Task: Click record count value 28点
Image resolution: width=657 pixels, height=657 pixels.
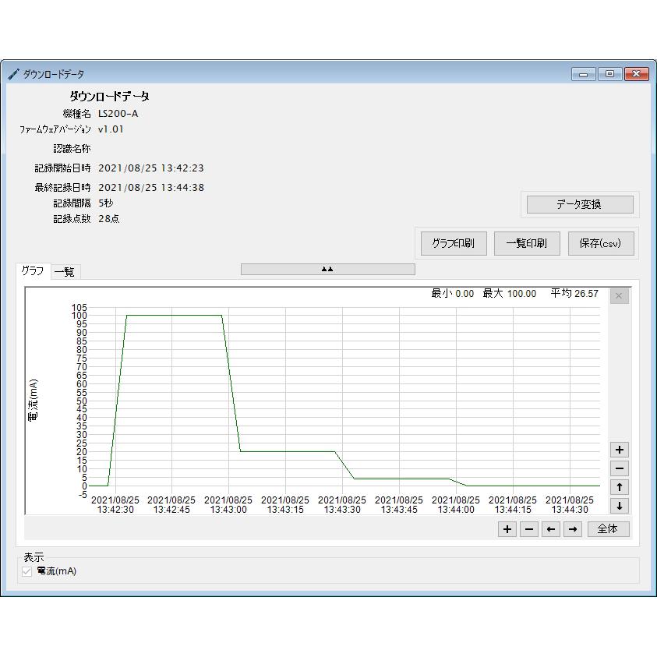Action: (109, 219)
